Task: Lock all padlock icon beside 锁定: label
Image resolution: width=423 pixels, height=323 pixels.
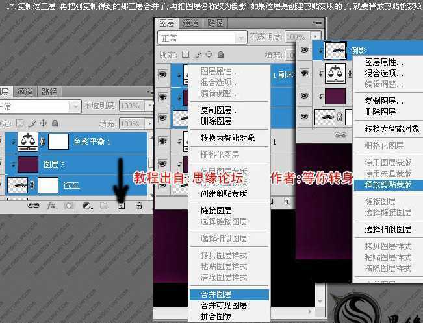Action: point(220,54)
